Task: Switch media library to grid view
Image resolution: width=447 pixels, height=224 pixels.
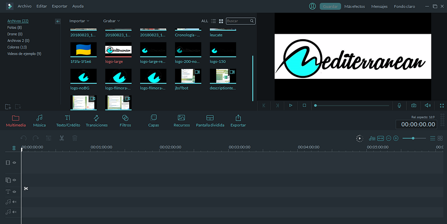Action: coord(221,21)
